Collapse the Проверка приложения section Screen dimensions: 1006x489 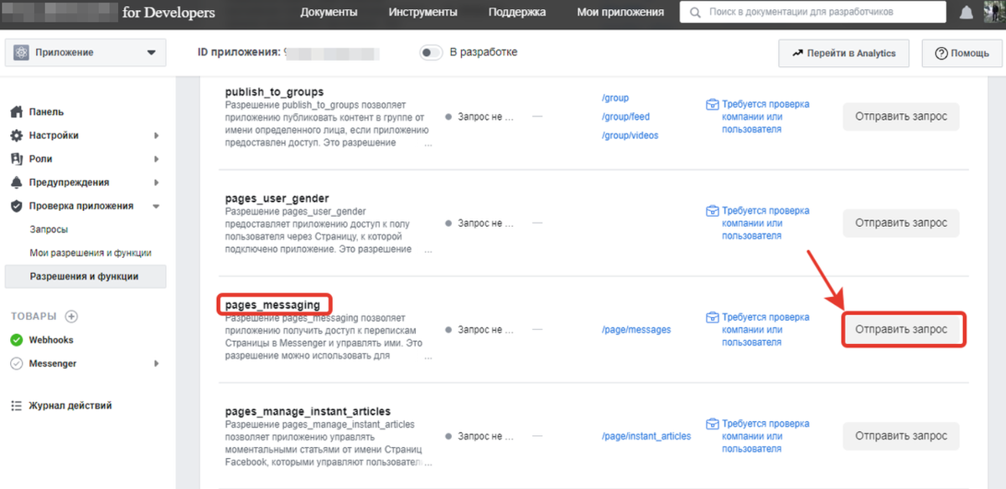[x=155, y=206]
